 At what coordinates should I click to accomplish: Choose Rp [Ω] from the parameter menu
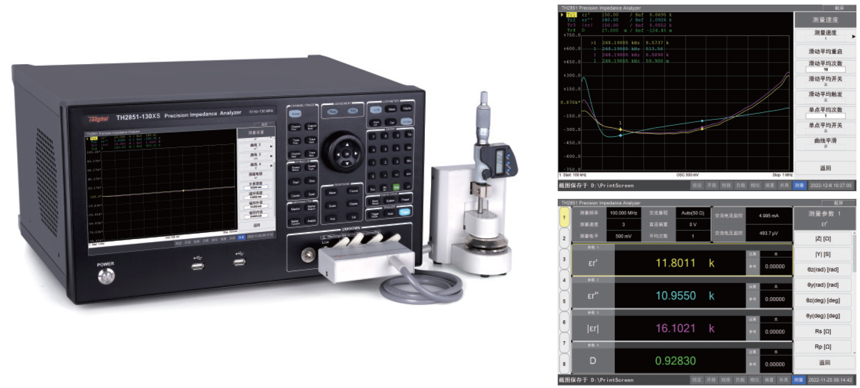tap(823, 347)
